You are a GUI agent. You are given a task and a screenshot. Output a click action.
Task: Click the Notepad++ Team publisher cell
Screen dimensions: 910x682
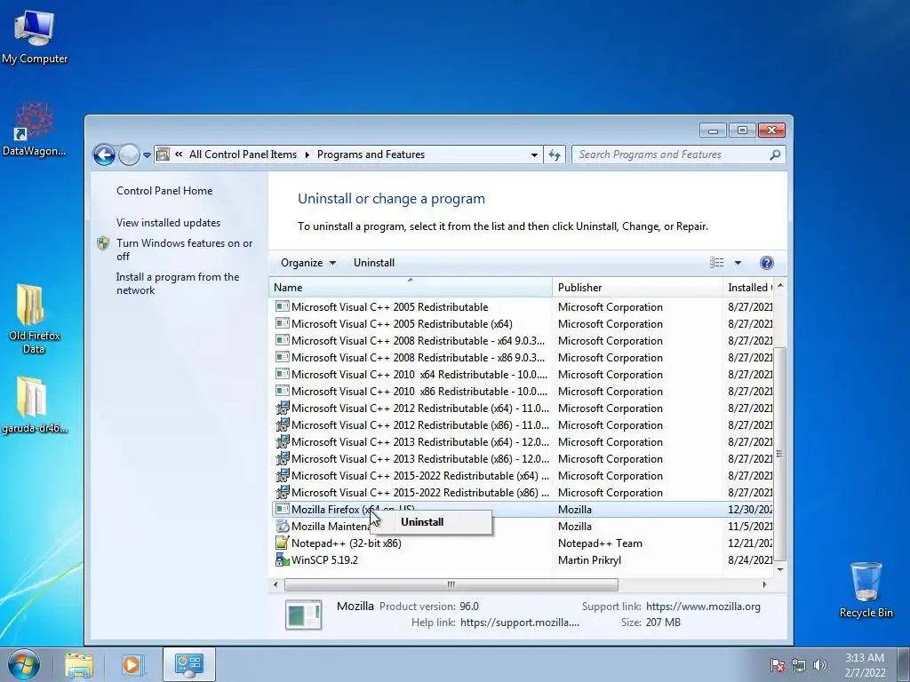pyautogui.click(x=600, y=543)
